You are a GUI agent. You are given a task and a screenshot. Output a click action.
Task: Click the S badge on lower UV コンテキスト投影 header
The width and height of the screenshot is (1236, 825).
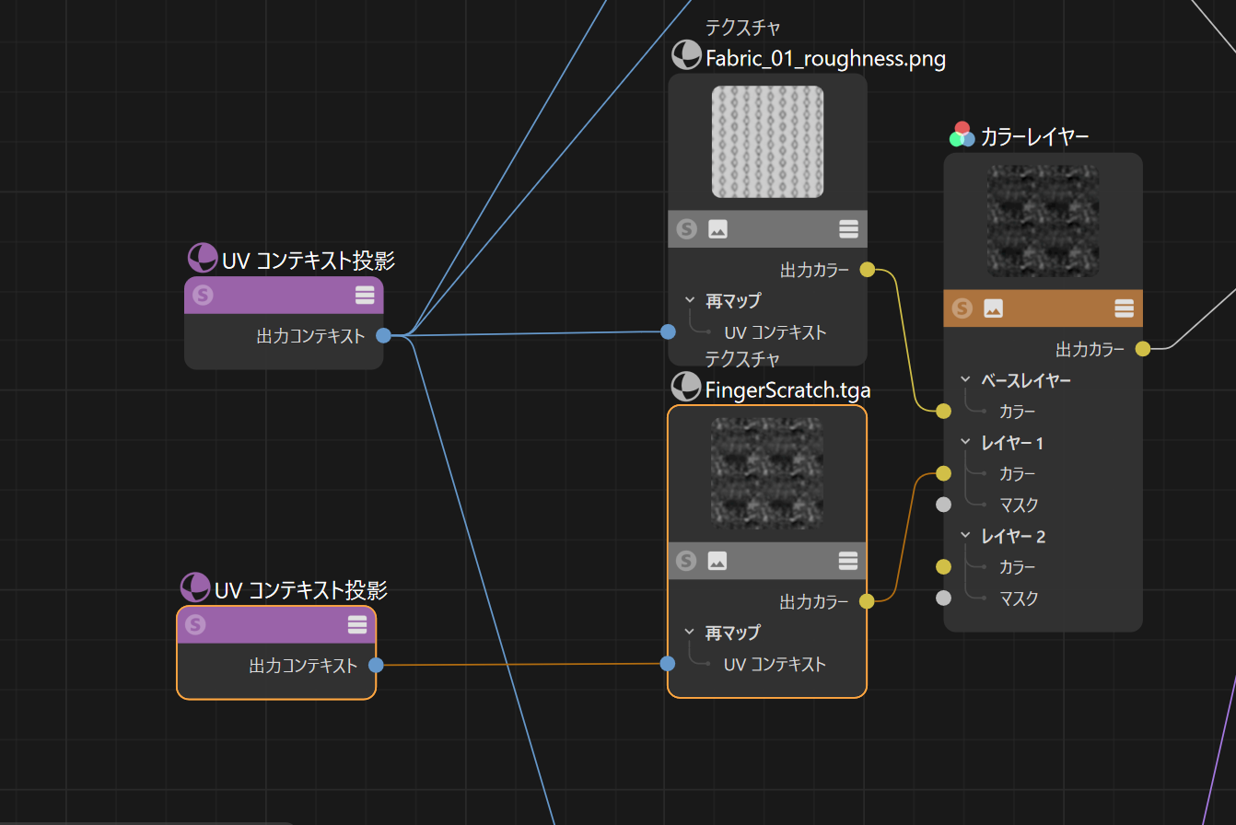click(194, 625)
